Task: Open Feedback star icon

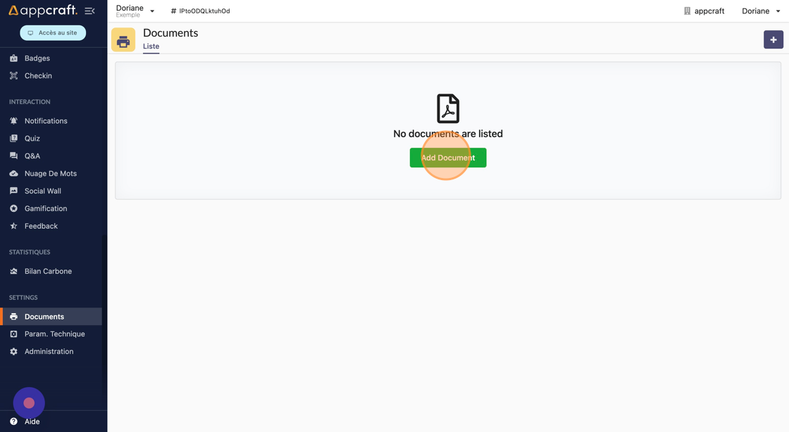Action: click(x=13, y=227)
